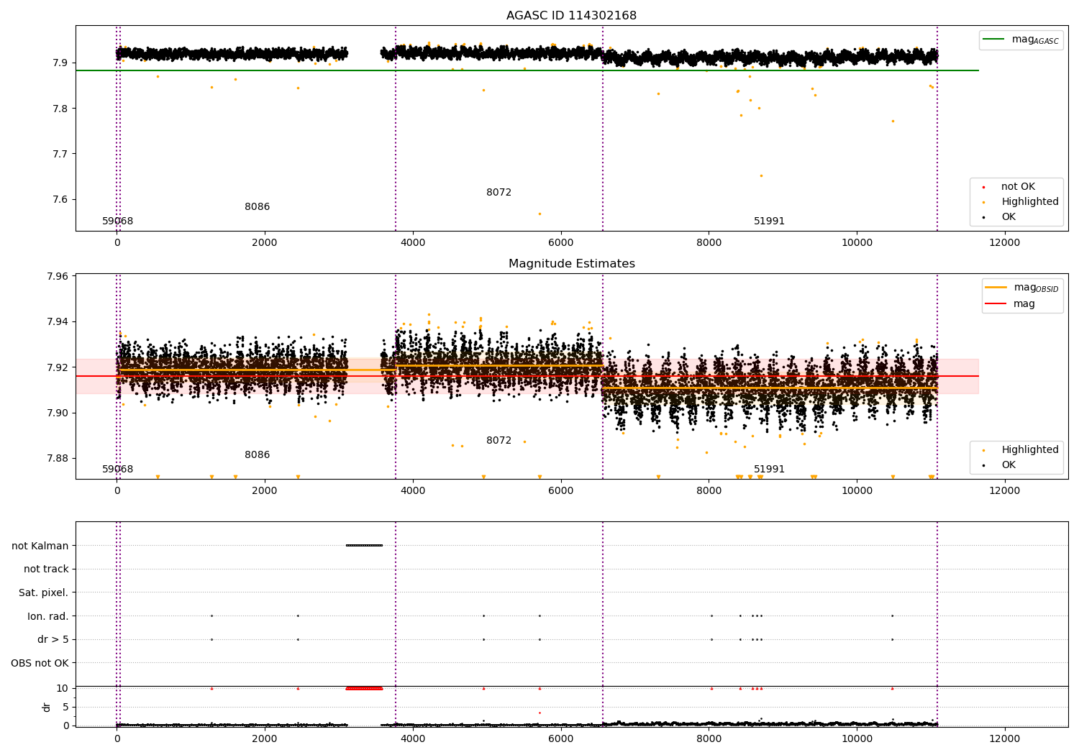Click the "dr > 5" row label
Screen dimensions: 1079x755
pyautogui.click(x=53, y=639)
